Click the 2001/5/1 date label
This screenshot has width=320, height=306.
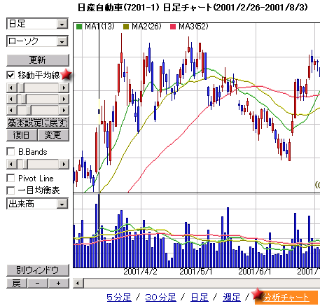click(x=196, y=272)
